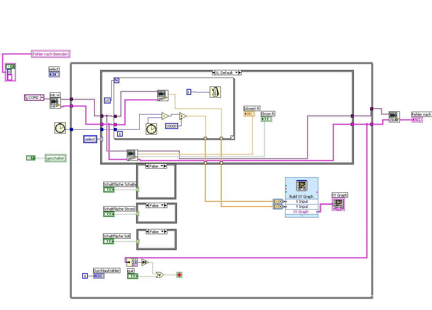Select the Y Input terminal row
This screenshot has height=310, width=432.
(301, 207)
